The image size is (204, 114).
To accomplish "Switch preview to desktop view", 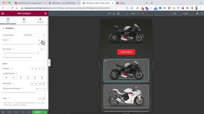I will [109, 13].
